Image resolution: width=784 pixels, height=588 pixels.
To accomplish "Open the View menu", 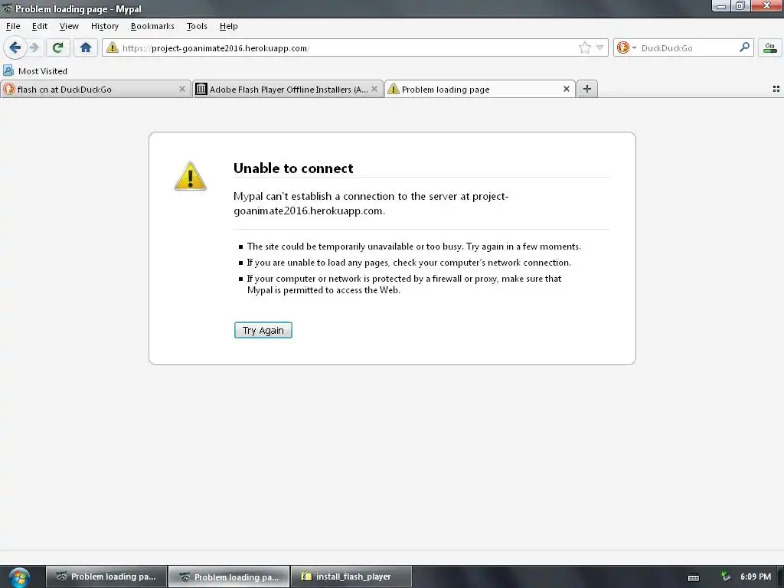I will pos(68,26).
